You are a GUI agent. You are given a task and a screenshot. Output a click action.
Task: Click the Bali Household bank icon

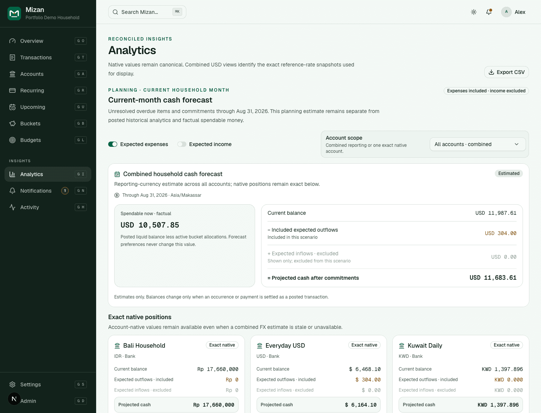pyautogui.click(x=117, y=346)
